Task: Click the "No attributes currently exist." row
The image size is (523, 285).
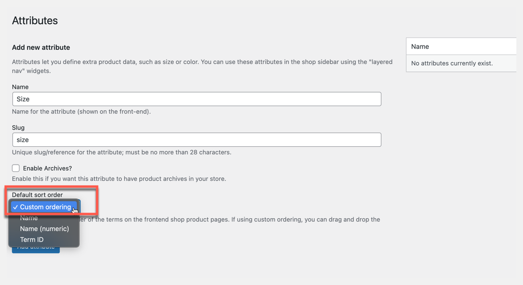Action: (x=452, y=63)
